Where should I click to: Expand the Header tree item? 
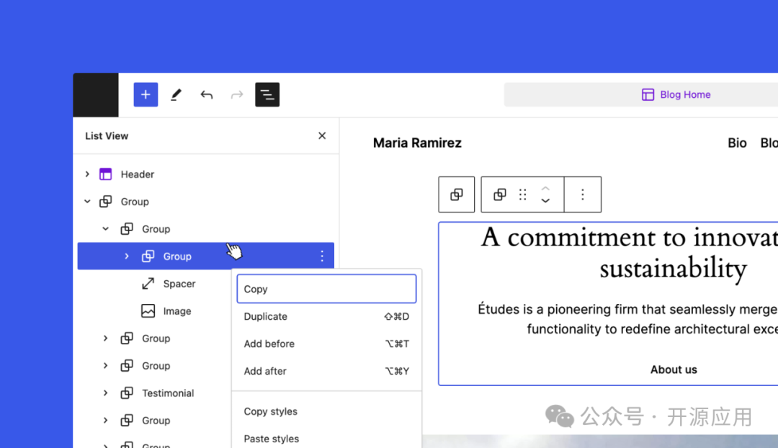coord(87,174)
